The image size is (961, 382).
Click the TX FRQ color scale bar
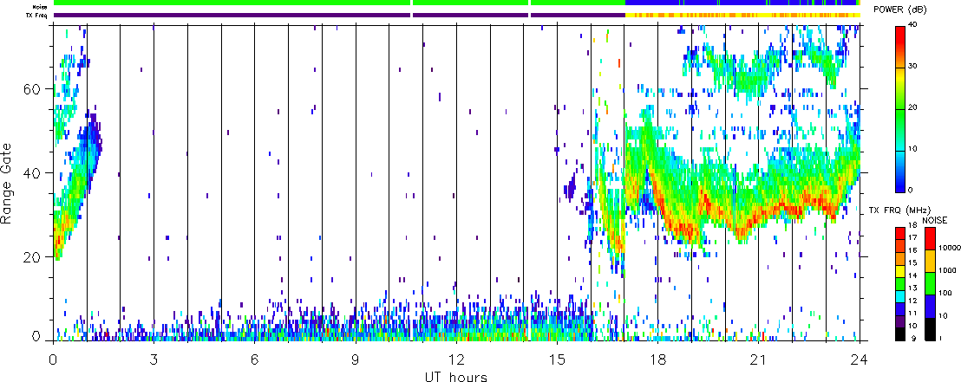(x=901, y=284)
